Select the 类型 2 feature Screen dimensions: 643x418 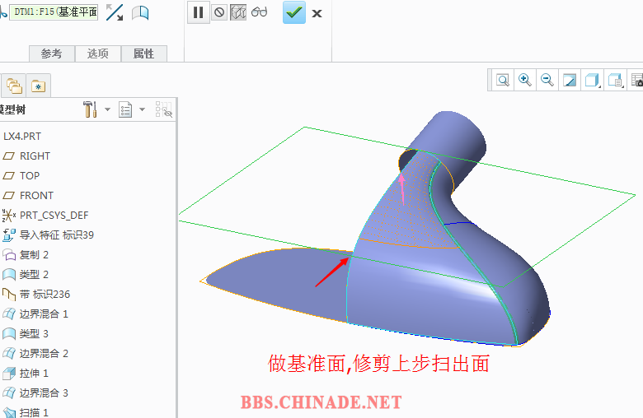coord(26,274)
